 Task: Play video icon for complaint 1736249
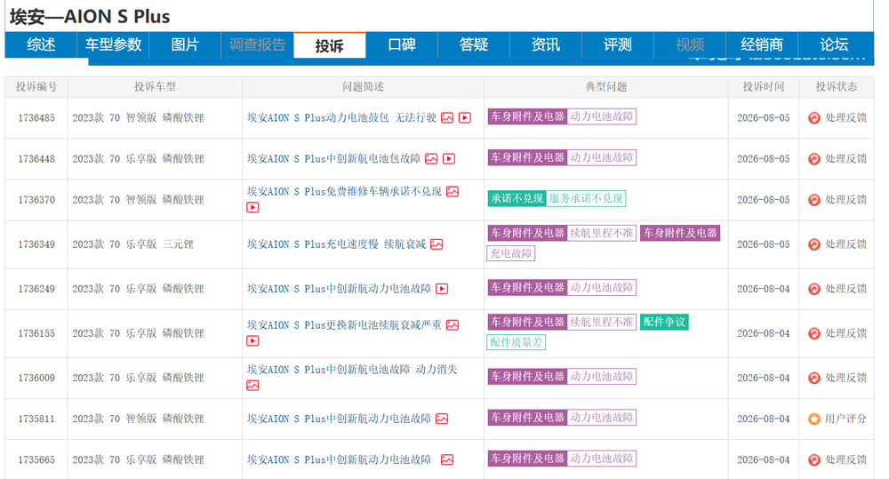click(x=442, y=289)
